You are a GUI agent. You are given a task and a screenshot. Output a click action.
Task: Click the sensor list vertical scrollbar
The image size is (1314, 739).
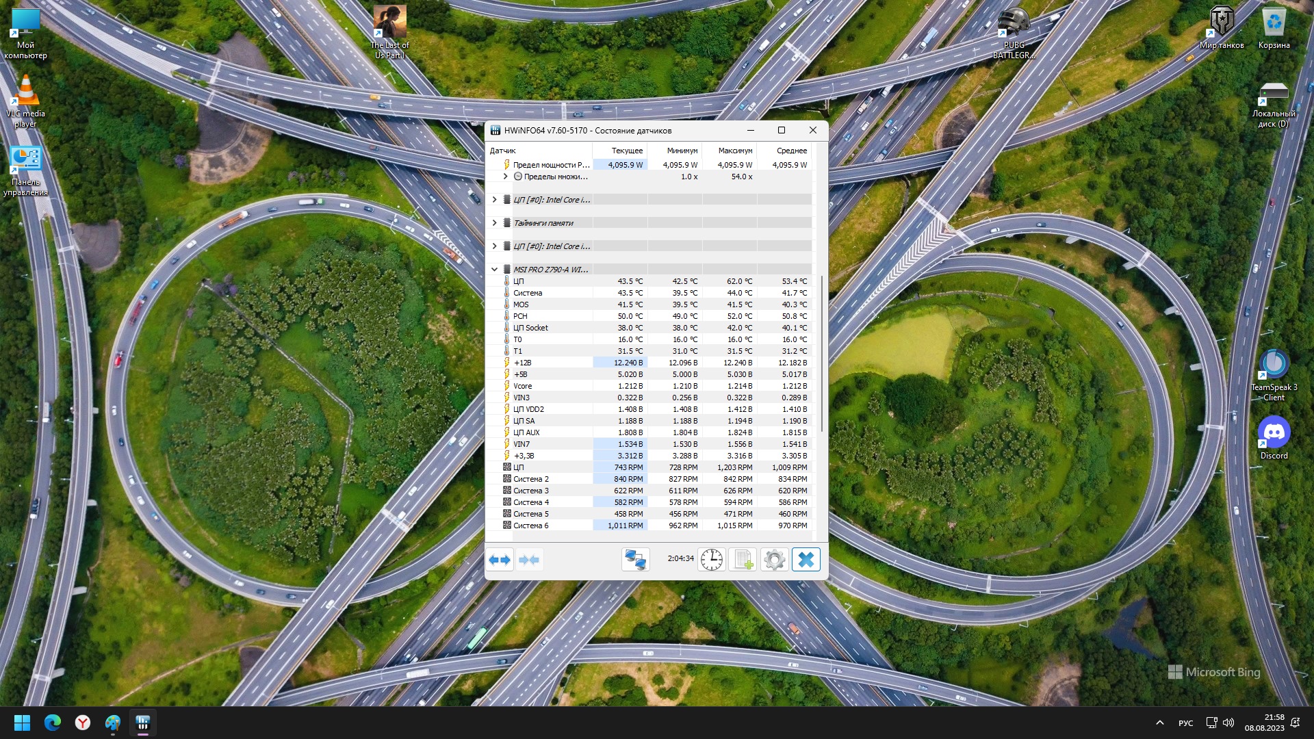(x=821, y=356)
